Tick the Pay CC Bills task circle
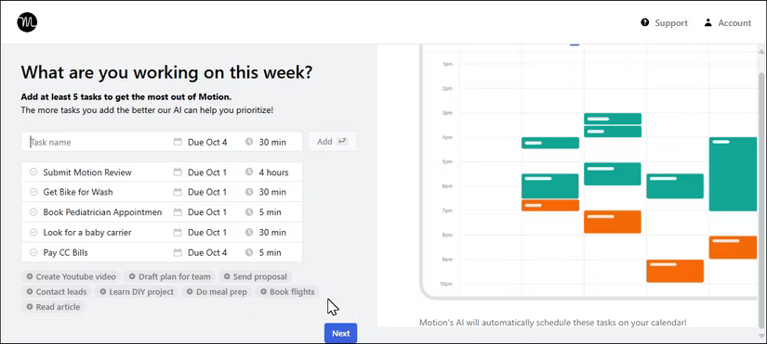This screenshot has width=767, height=344. pos(33,252)
